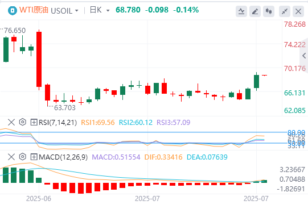Click the MACD(12,26,9) indicator label
Viewport: 308px width, 205px height.
point(63,157)
